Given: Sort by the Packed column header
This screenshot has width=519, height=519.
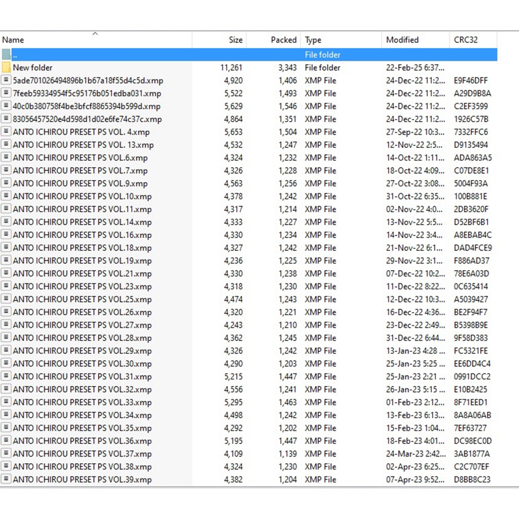Looking at the screenshot, I should coord(283,40).
